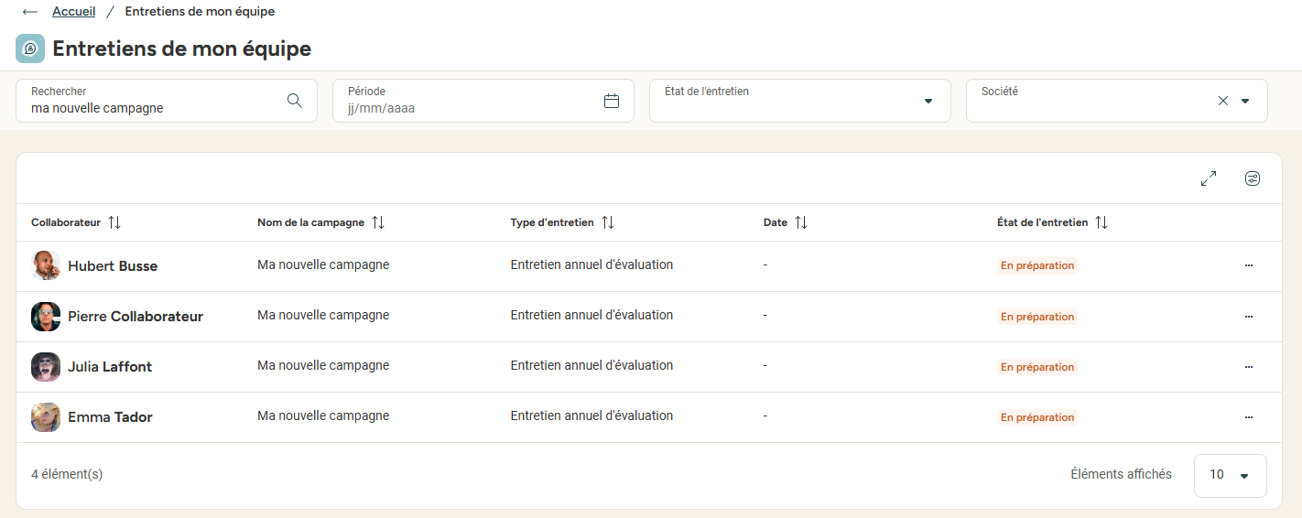The width and height of the screenshot is (1302, 518).
Task: Open table column settings icon
Action: click(1253, 178)
